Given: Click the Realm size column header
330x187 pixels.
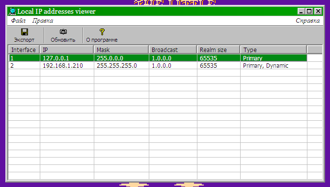Looking at the screenshot, I should [x=219, y=50].
